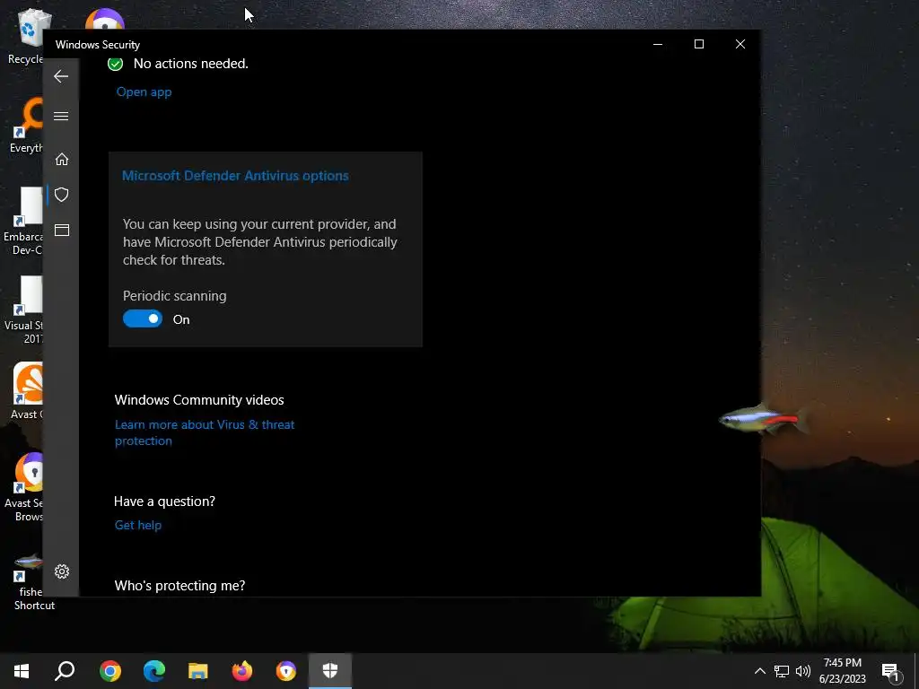919x689 pixels.
Task: Open network status tray icon
Action: tap(782, 671)
